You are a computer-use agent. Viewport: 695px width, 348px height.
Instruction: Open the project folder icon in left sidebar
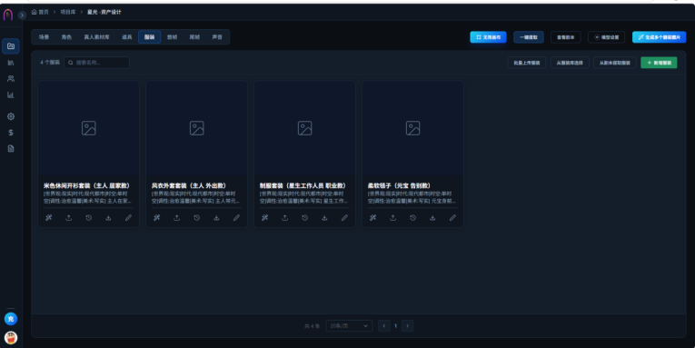pos(11,46)
